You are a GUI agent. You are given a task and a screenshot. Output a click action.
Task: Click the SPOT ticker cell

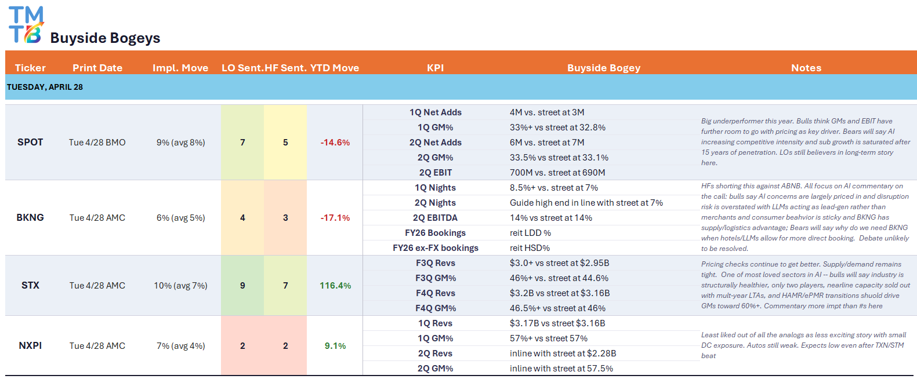[x=30, y=142]
